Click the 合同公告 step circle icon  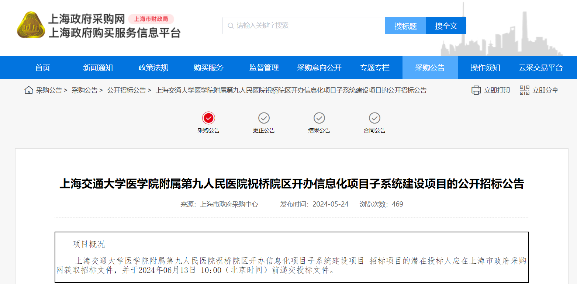tap(374, 118)
